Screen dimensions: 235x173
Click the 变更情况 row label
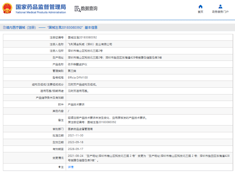pyautogui.click(x=58, y=158)
